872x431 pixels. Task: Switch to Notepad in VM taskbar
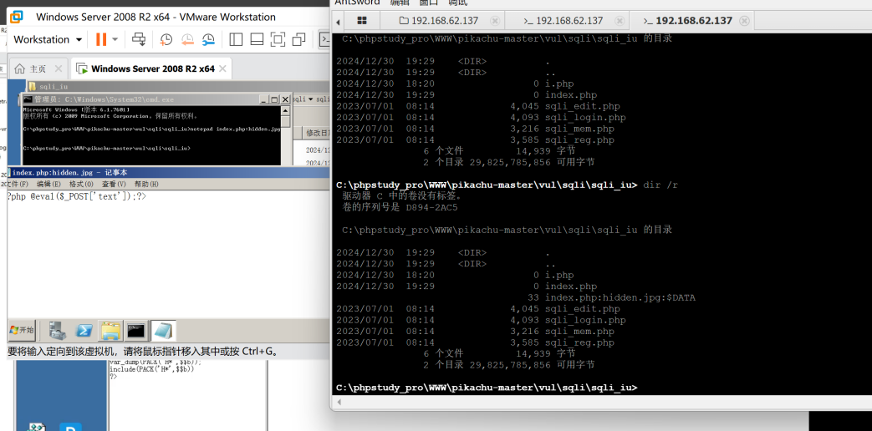(x=164, y=331)
